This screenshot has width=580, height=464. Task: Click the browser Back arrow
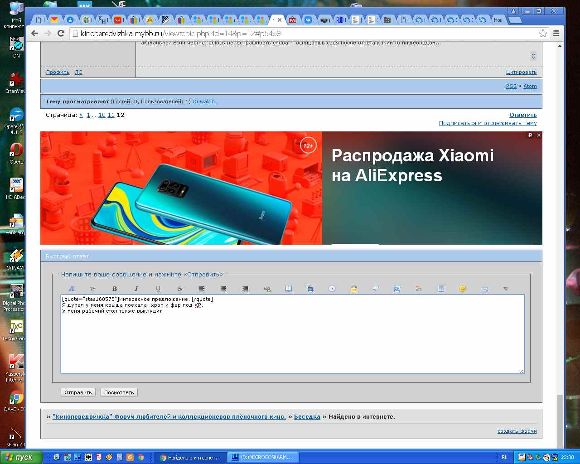pyautogui.click(x=34, y=33)
